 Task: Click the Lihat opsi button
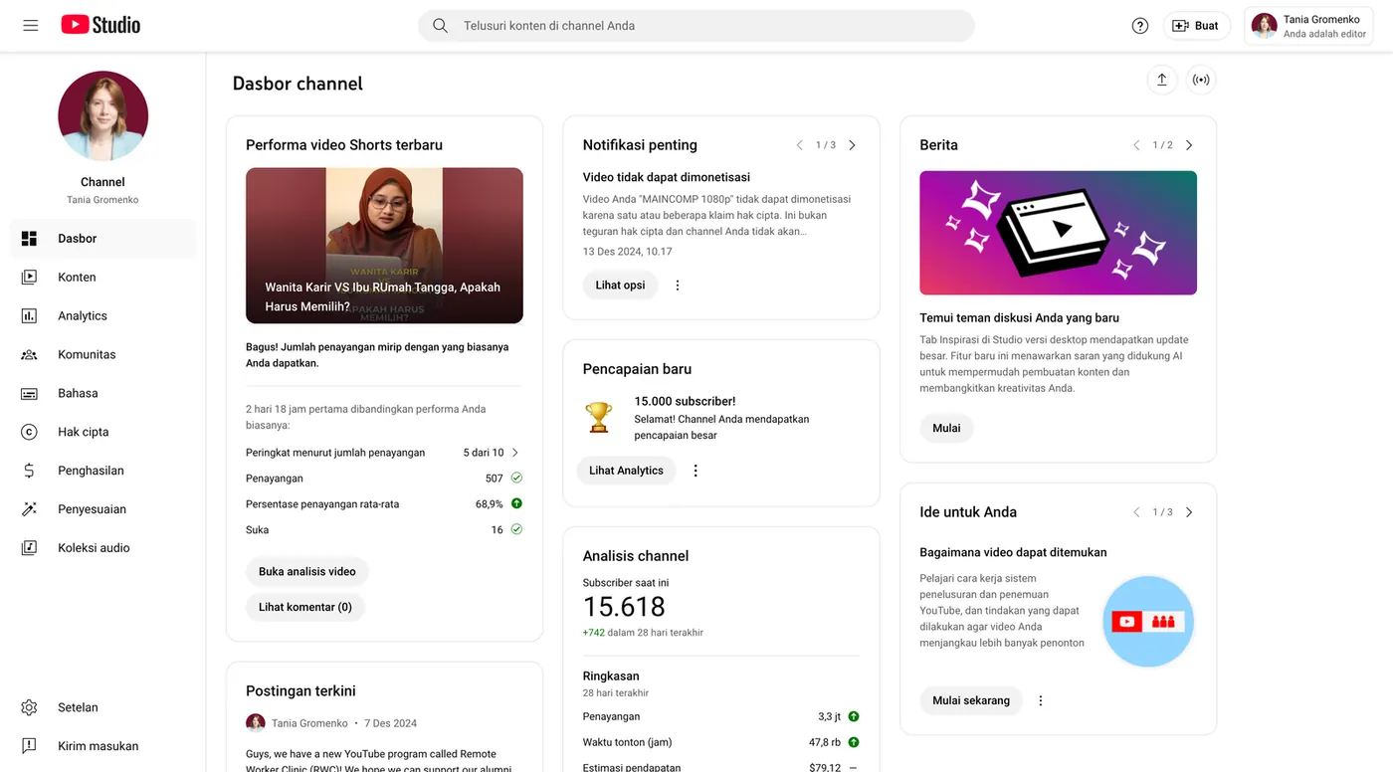[621, 286]
